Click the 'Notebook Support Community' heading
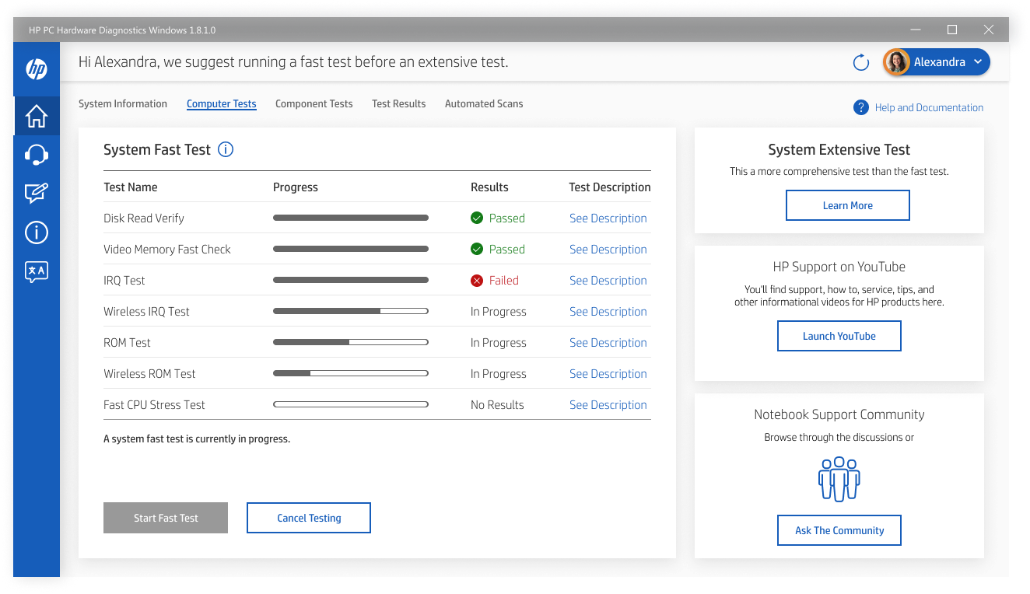The height and width of the screenshot is (594, 1030). click(x=839, y=414)
